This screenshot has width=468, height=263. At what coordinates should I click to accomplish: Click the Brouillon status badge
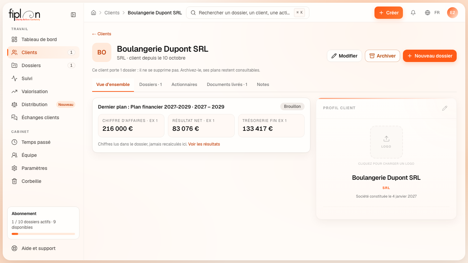[292, 107]
